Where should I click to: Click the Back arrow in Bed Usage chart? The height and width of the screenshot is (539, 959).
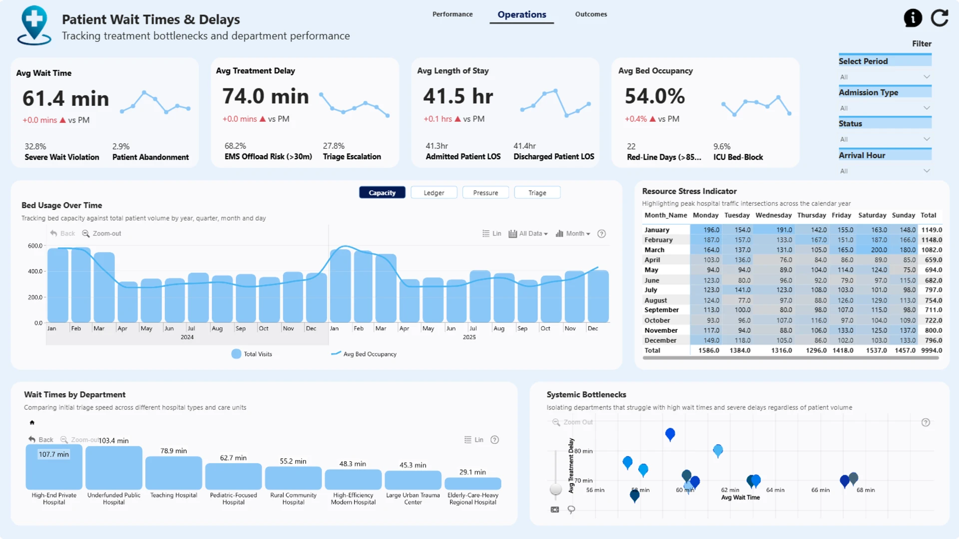tap(53, 234)
